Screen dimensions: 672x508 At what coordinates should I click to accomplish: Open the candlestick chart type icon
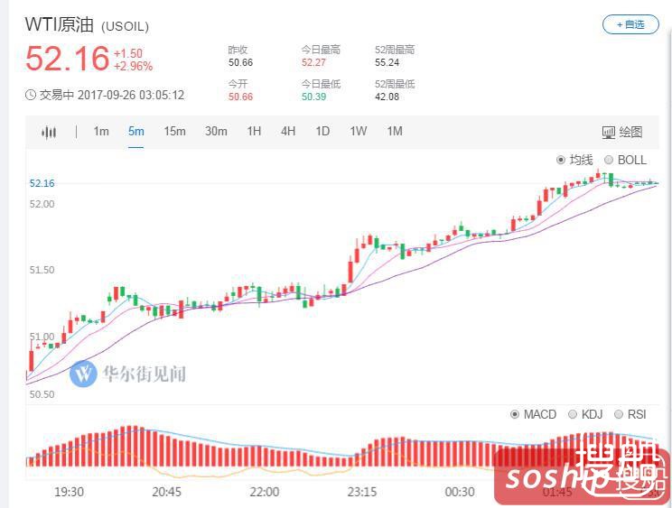(x=49, y=133)
